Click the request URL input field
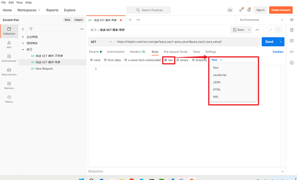Screen dimensions: 297x180 pyautogui.click(x=187, y=42)
